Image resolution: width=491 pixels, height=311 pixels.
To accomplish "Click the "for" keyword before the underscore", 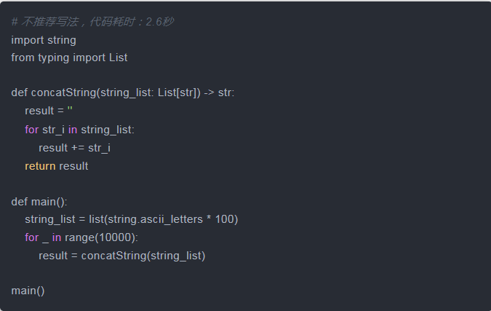I will click(31, 237).
